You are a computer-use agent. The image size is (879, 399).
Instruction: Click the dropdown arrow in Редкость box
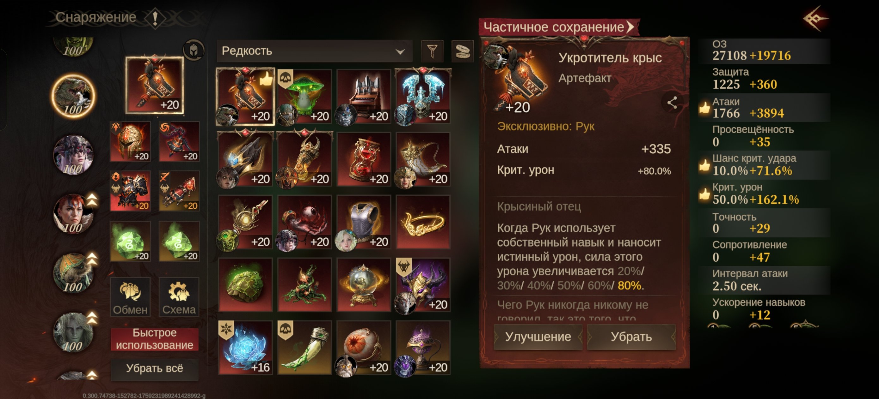(400, 52)
